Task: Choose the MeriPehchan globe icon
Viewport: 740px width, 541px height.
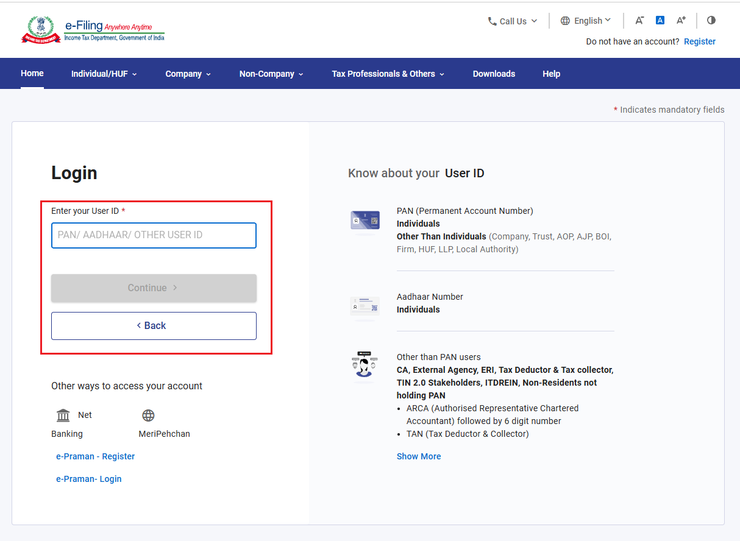Action: click(x=148, y=415)
